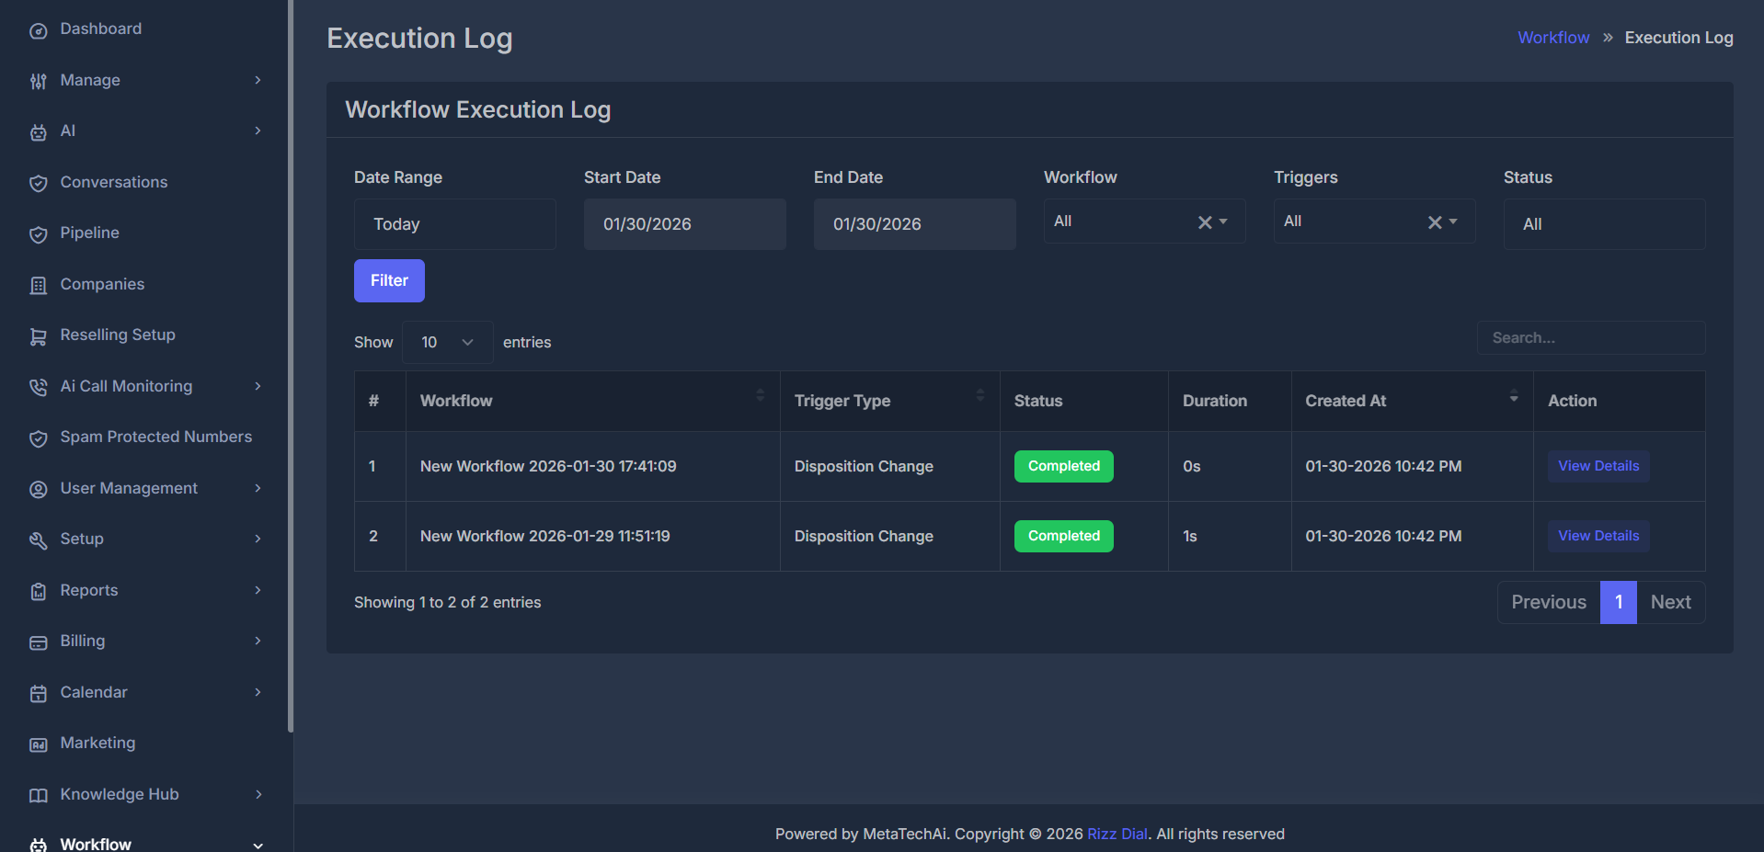Viewport: 1764px width, 852px height.
Task: Open the Reports menu in the sidebar
Action: click(88, 590)
